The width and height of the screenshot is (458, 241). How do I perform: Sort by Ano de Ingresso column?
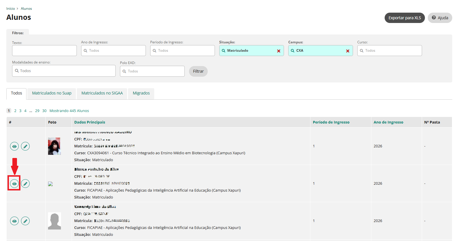388,122
